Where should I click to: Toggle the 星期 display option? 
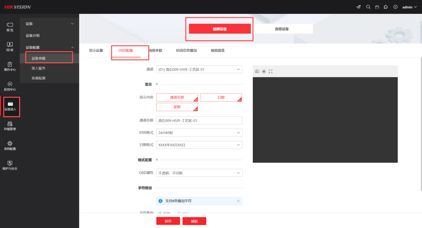[177, 107]
